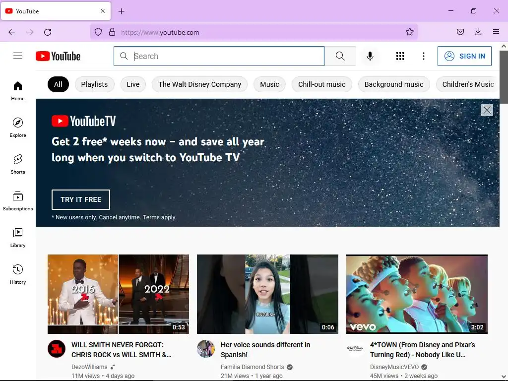
Task: Select the Background music chip
Action: point(394,84)
